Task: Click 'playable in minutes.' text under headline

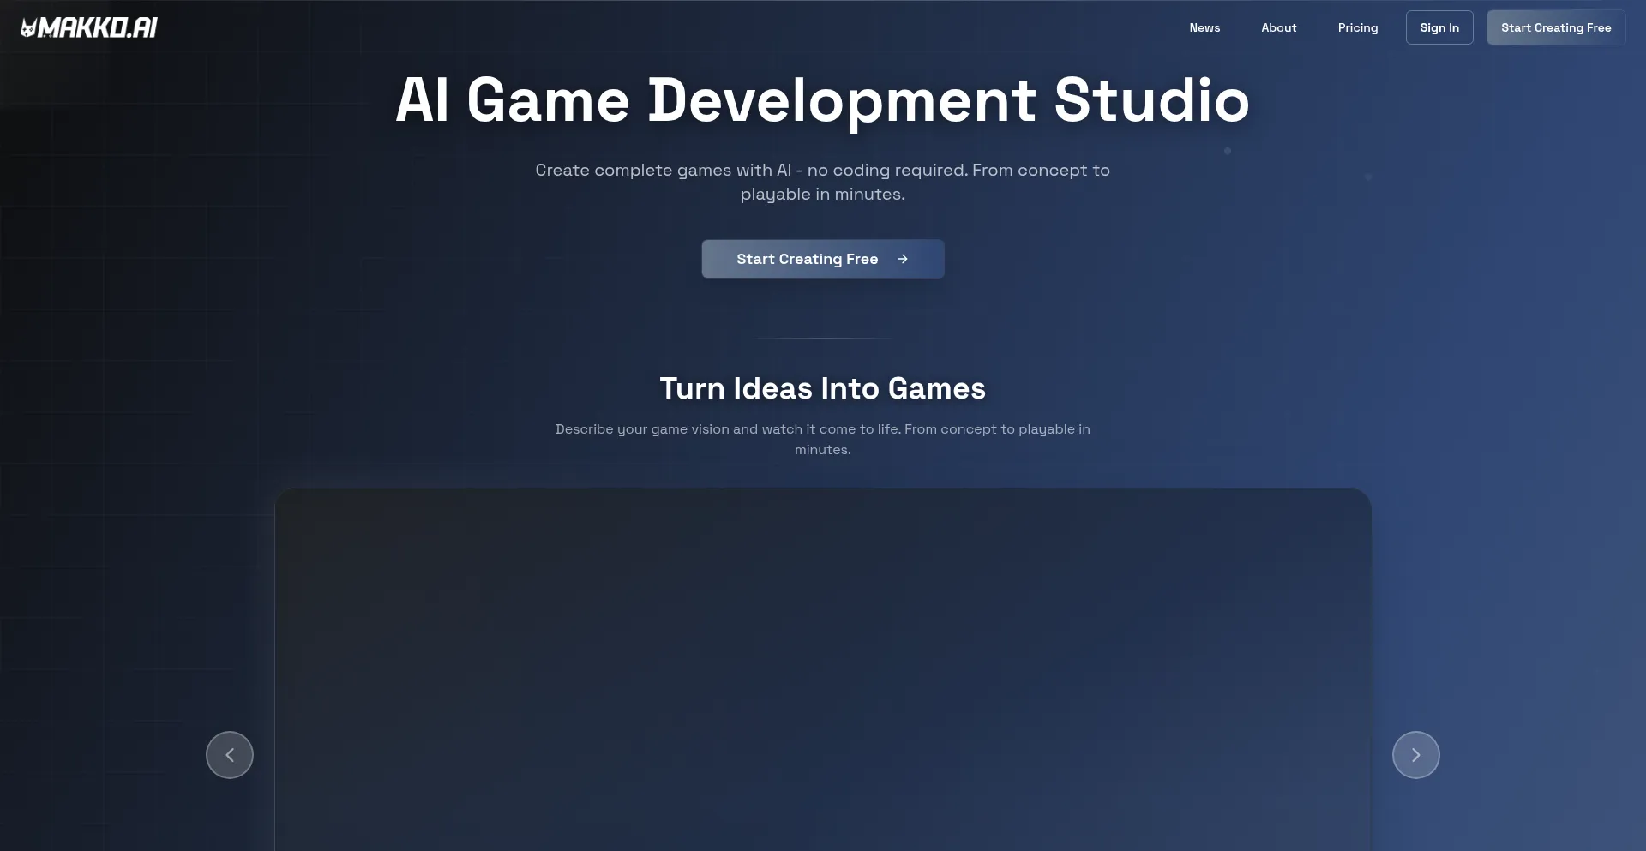Action: (x=822, y=195)
